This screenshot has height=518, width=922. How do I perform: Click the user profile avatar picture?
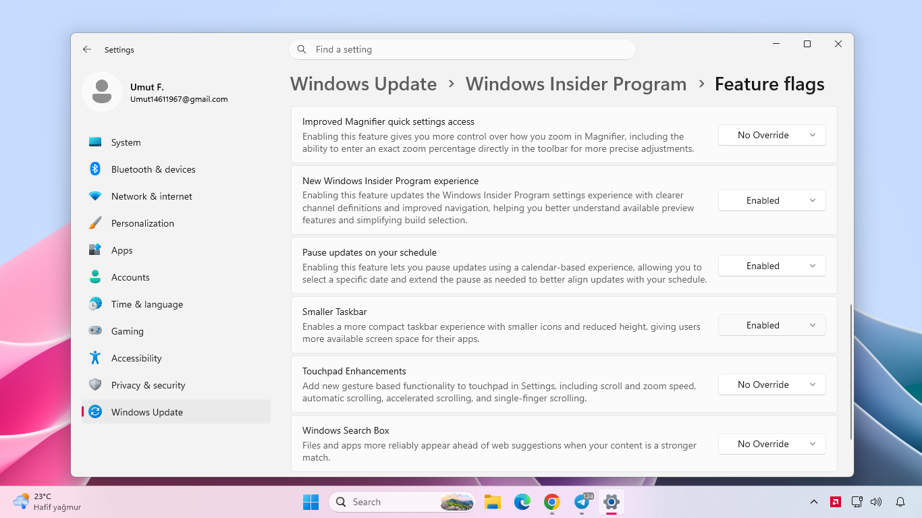pyautogui.click(x=102, y=92)
